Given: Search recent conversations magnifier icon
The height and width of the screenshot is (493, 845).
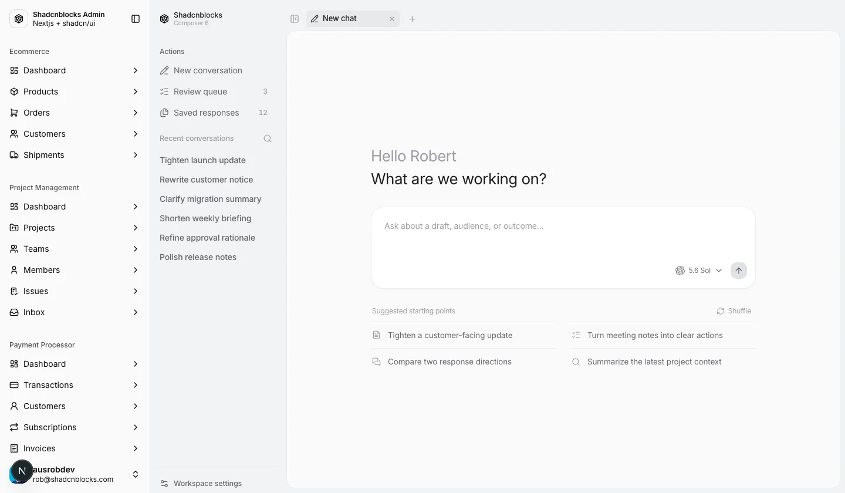Looking at the screenshot, I should (x=268, y=139).
